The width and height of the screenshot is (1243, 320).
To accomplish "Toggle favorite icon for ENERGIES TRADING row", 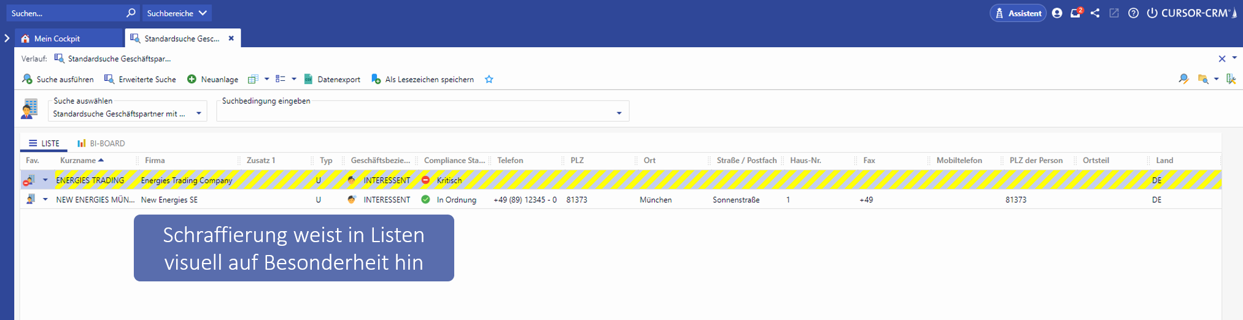I will click(x=29, y=180).
